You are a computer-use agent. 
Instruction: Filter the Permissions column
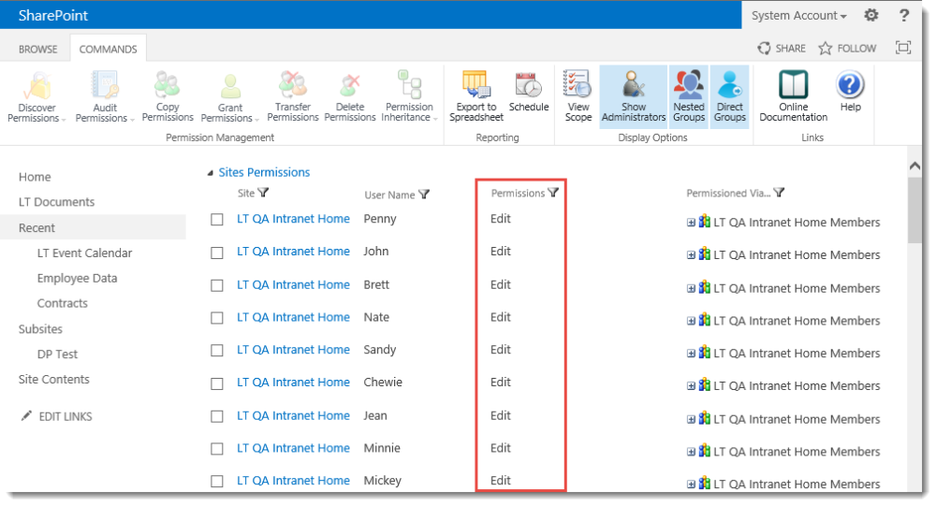tap(553, 192)
